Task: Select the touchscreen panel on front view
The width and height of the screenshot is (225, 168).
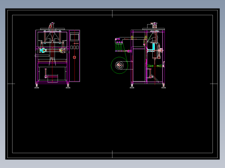Action: point(74,37)
